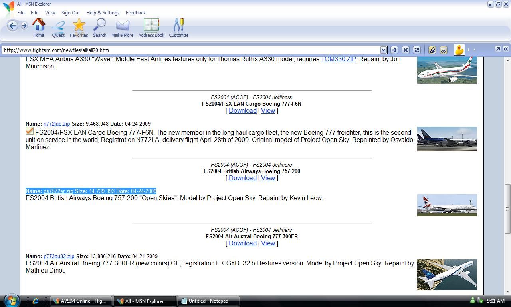Go forward with the small Forward arrow
The image size is (511, 307).
point(24,26)
